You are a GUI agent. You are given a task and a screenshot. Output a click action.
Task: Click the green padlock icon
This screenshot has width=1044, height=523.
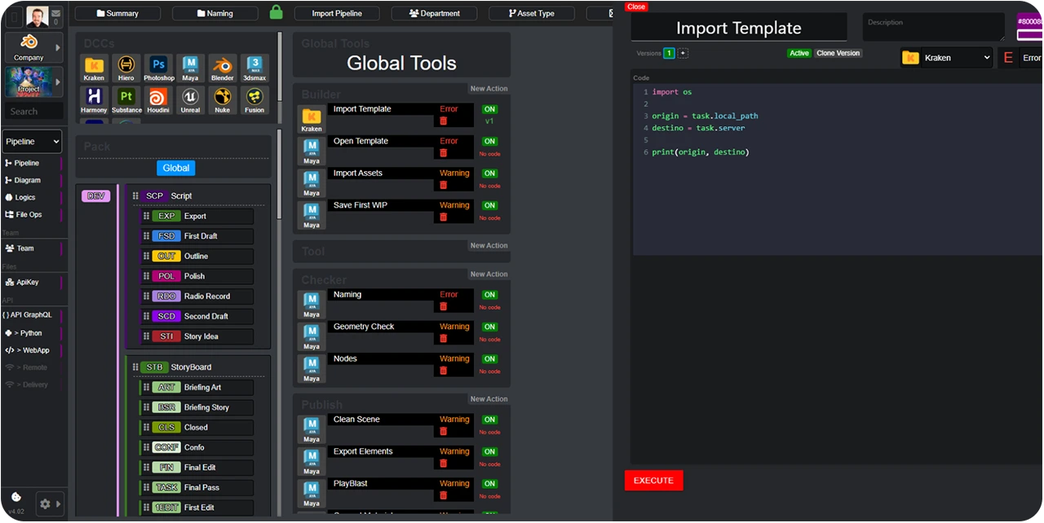(276, 13)
